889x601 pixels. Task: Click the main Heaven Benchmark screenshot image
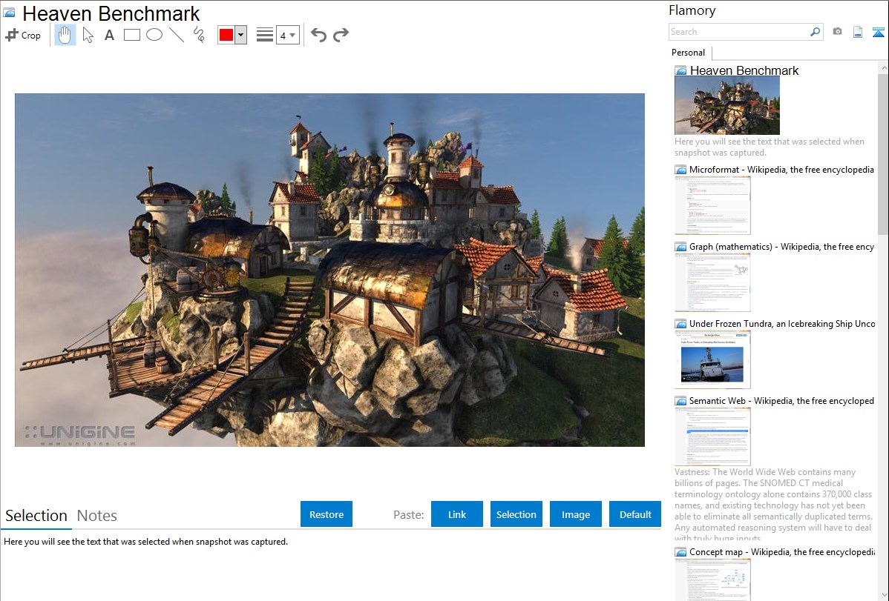[x=329, y=270]
